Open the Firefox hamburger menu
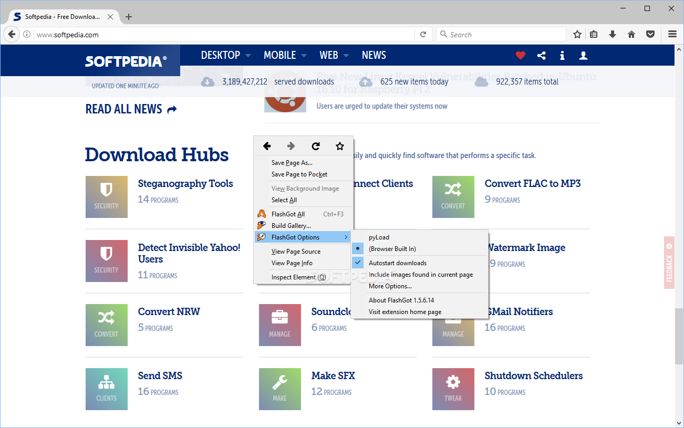Image resolution: width=684 pixels, height=428 pixels. (672, 35)
